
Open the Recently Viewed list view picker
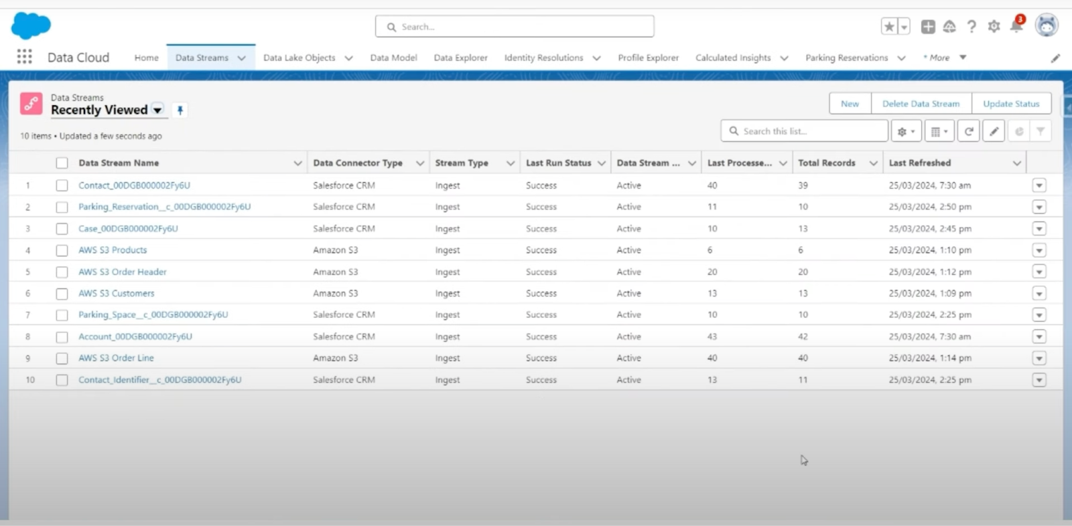pos(157,110)
